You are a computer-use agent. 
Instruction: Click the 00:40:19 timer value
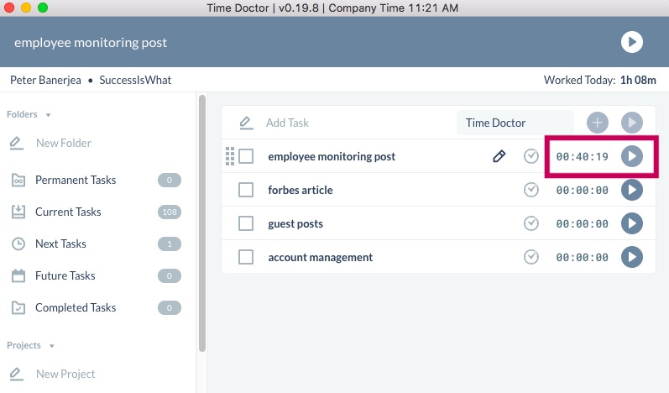click(582, 156)
